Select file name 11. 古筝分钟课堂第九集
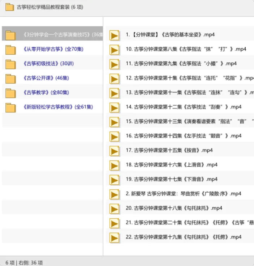 [x=181, y=64]
